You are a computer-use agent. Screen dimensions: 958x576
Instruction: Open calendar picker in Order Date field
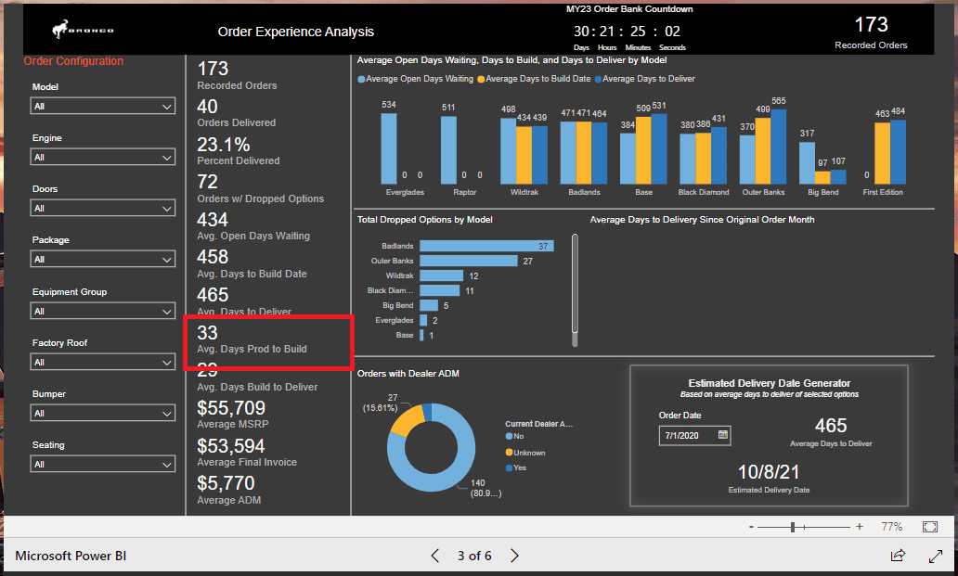click(722, 435)
